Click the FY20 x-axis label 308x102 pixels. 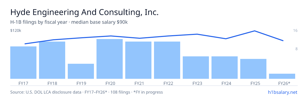(110, 83)
